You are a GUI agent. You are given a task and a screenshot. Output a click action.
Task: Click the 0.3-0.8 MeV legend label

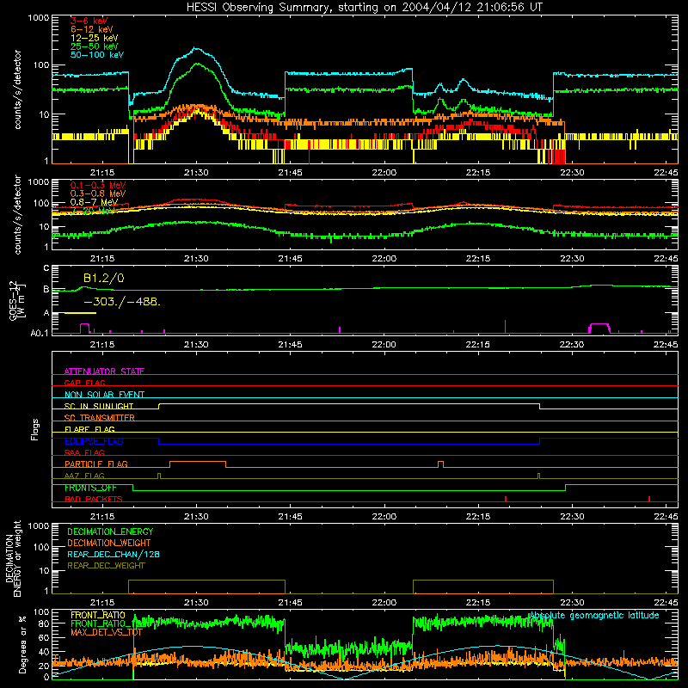pos(98,193)
